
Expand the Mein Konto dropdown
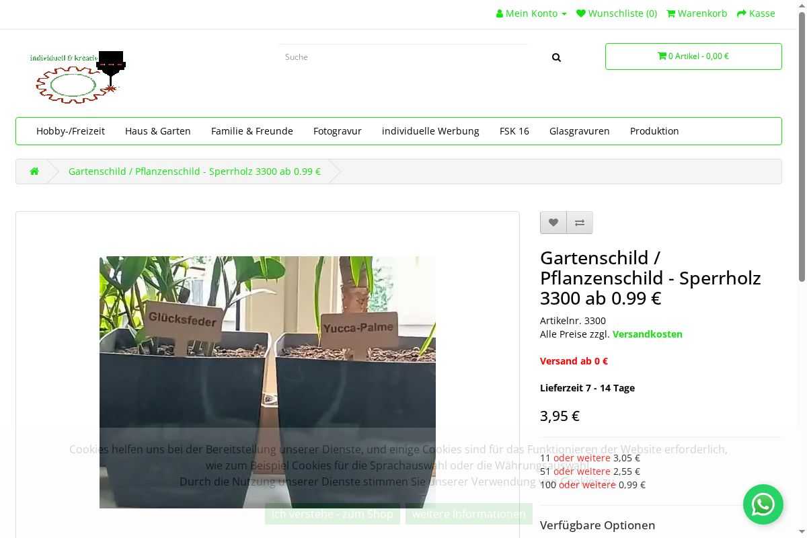click(531, 13)
